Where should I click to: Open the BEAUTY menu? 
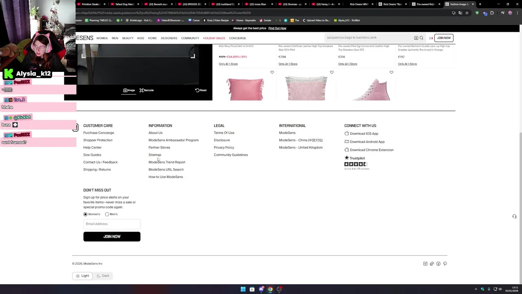[128, 38]
